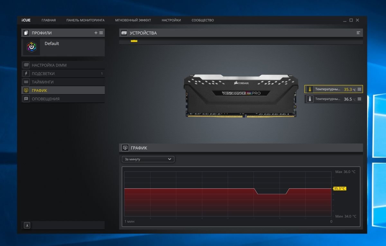Open ОПОВЕЩЕНИЯ section

pyautogui.click(x=63, y=99)
